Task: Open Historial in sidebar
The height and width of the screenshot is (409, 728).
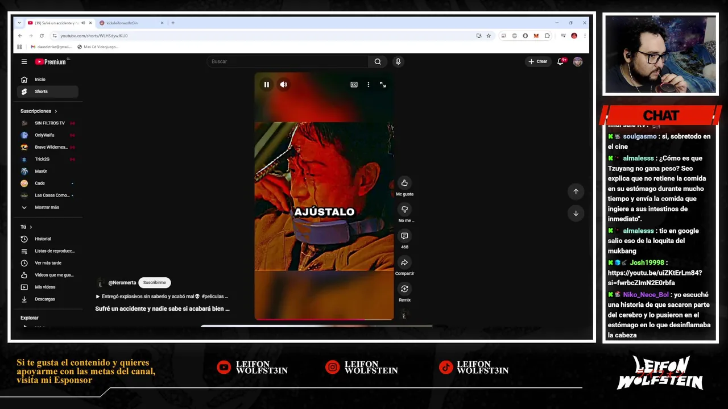Action: click(47, 239)
